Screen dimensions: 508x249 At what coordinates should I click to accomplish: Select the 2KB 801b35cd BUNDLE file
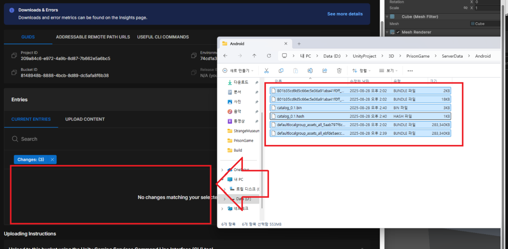[x=360, y=90]
